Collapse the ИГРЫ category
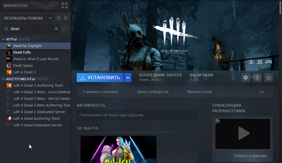The image size is (282, 163). click(4, 39)
